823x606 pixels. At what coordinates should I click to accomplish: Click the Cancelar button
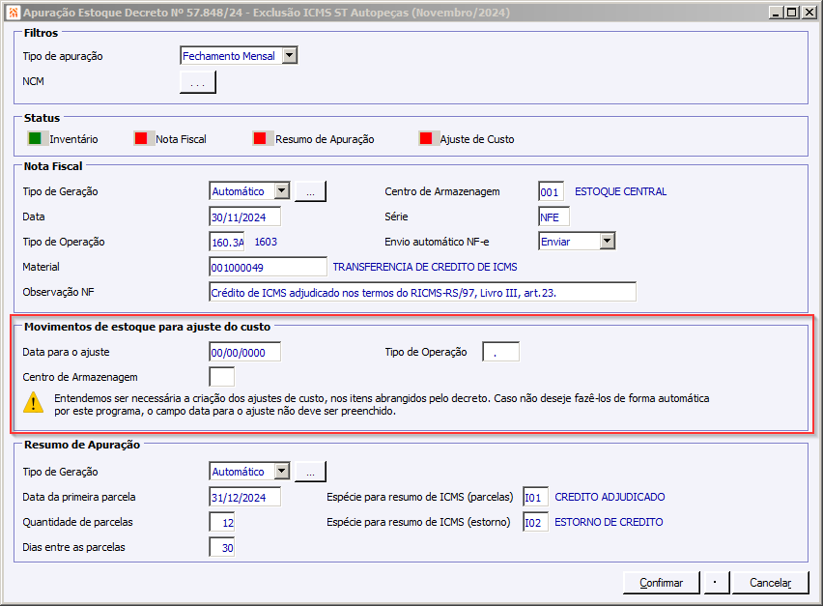pos(770,583)
